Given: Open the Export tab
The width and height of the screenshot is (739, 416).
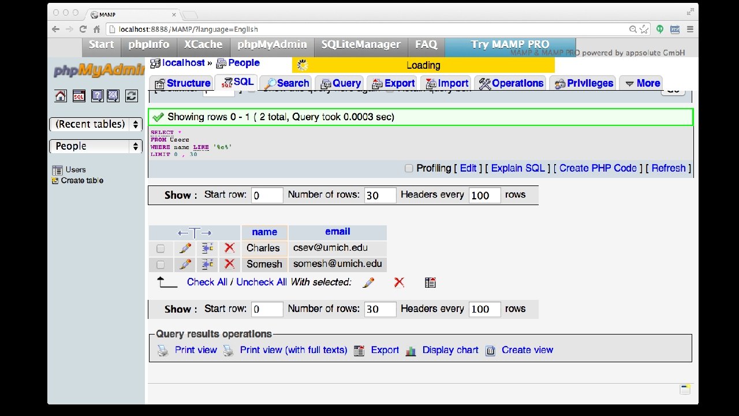Looking at the screenshot, I should pyautogui.click(x=393, y=83).
